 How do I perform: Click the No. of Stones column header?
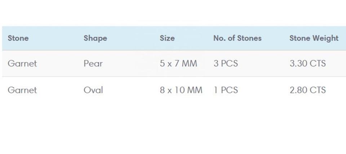coord(237,38)
